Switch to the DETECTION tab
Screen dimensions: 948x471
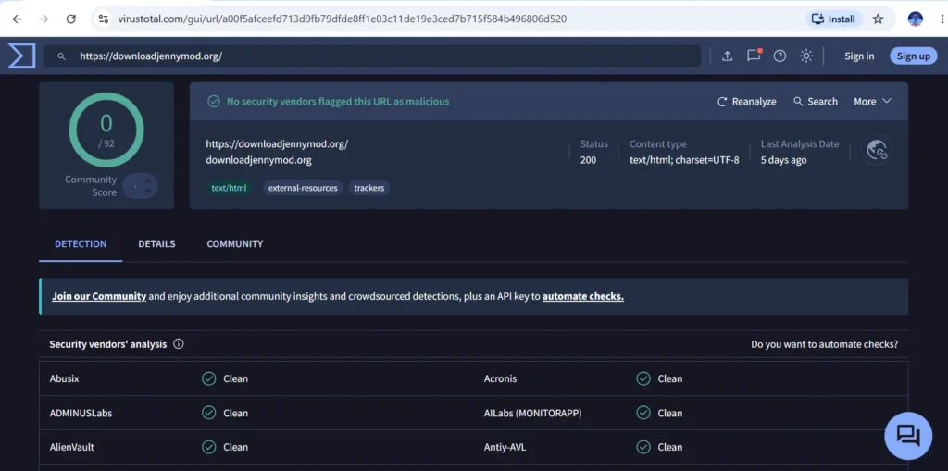(x=81, y=244)
